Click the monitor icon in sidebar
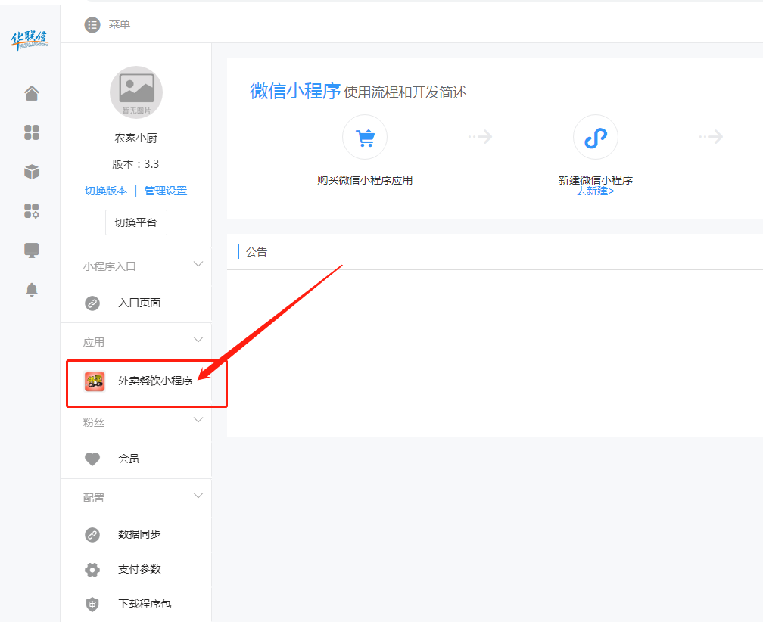 (x=32, y=250)
